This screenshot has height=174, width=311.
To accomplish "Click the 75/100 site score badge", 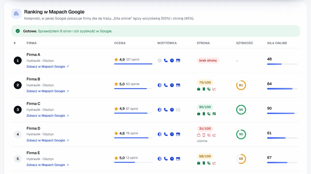I will (x=205, y=83).
